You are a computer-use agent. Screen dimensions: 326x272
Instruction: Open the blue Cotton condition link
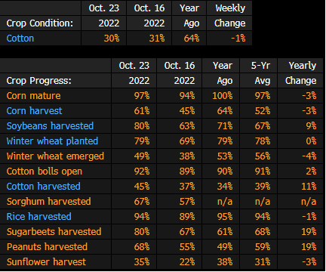(x=20, y=39)
